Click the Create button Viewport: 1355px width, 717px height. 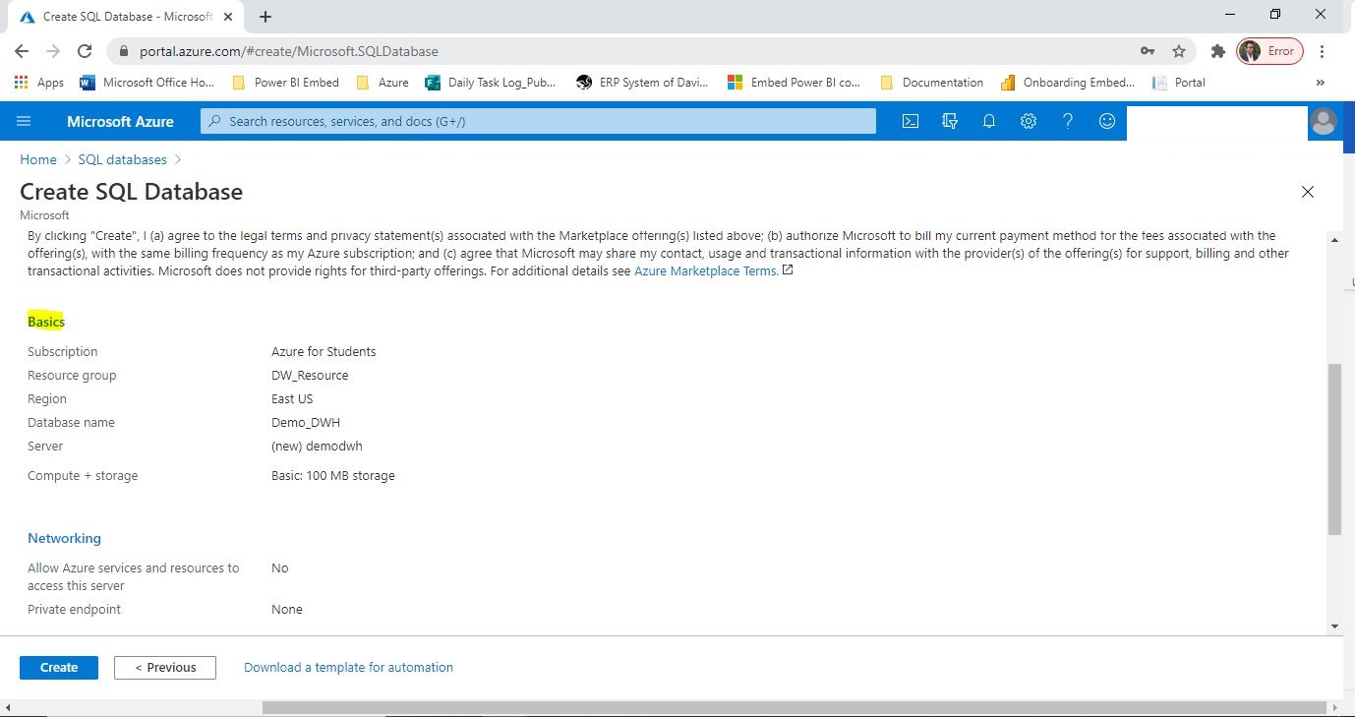59,667
